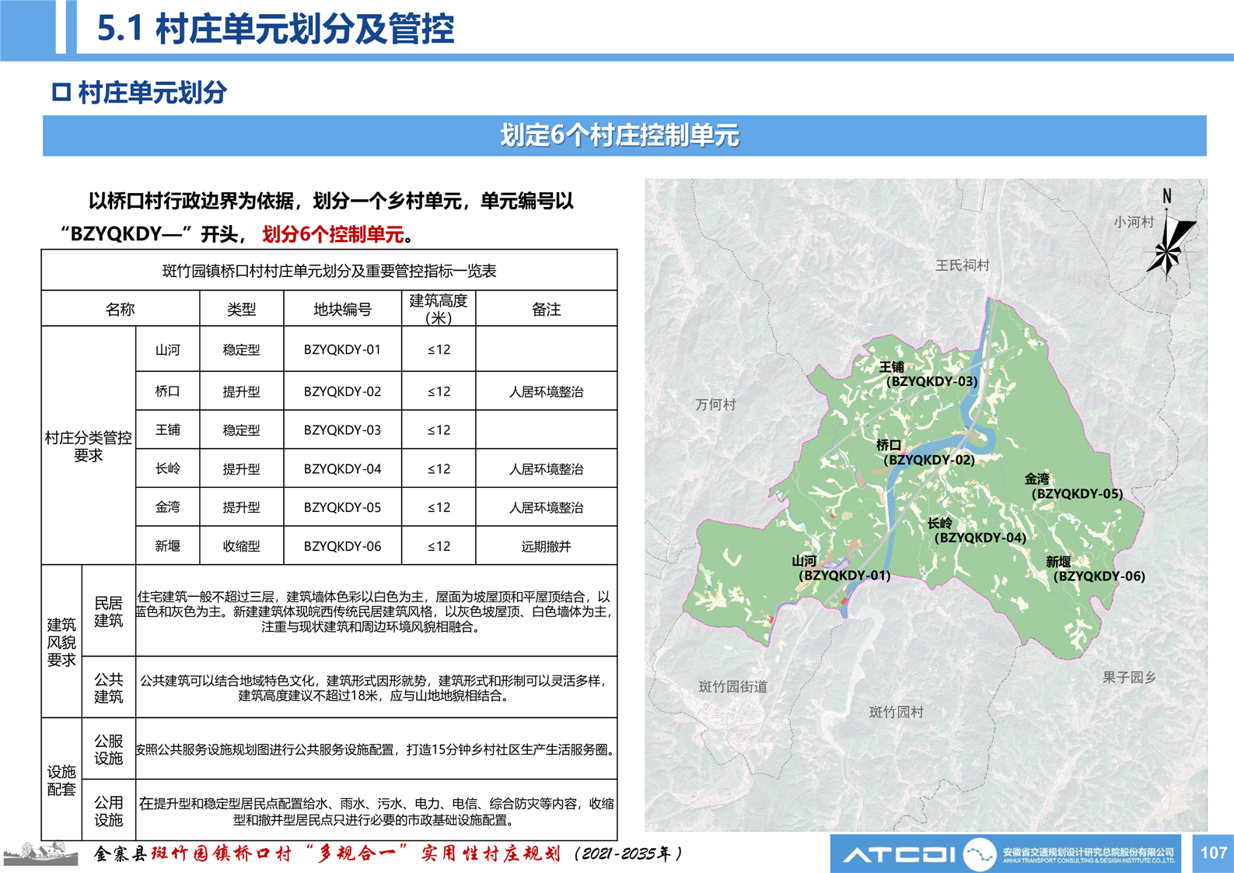Click 稳定型 type cell in 山河 row
Image resolution: width=1234 pixels, height=873 pixels.
tap(242, 349)
